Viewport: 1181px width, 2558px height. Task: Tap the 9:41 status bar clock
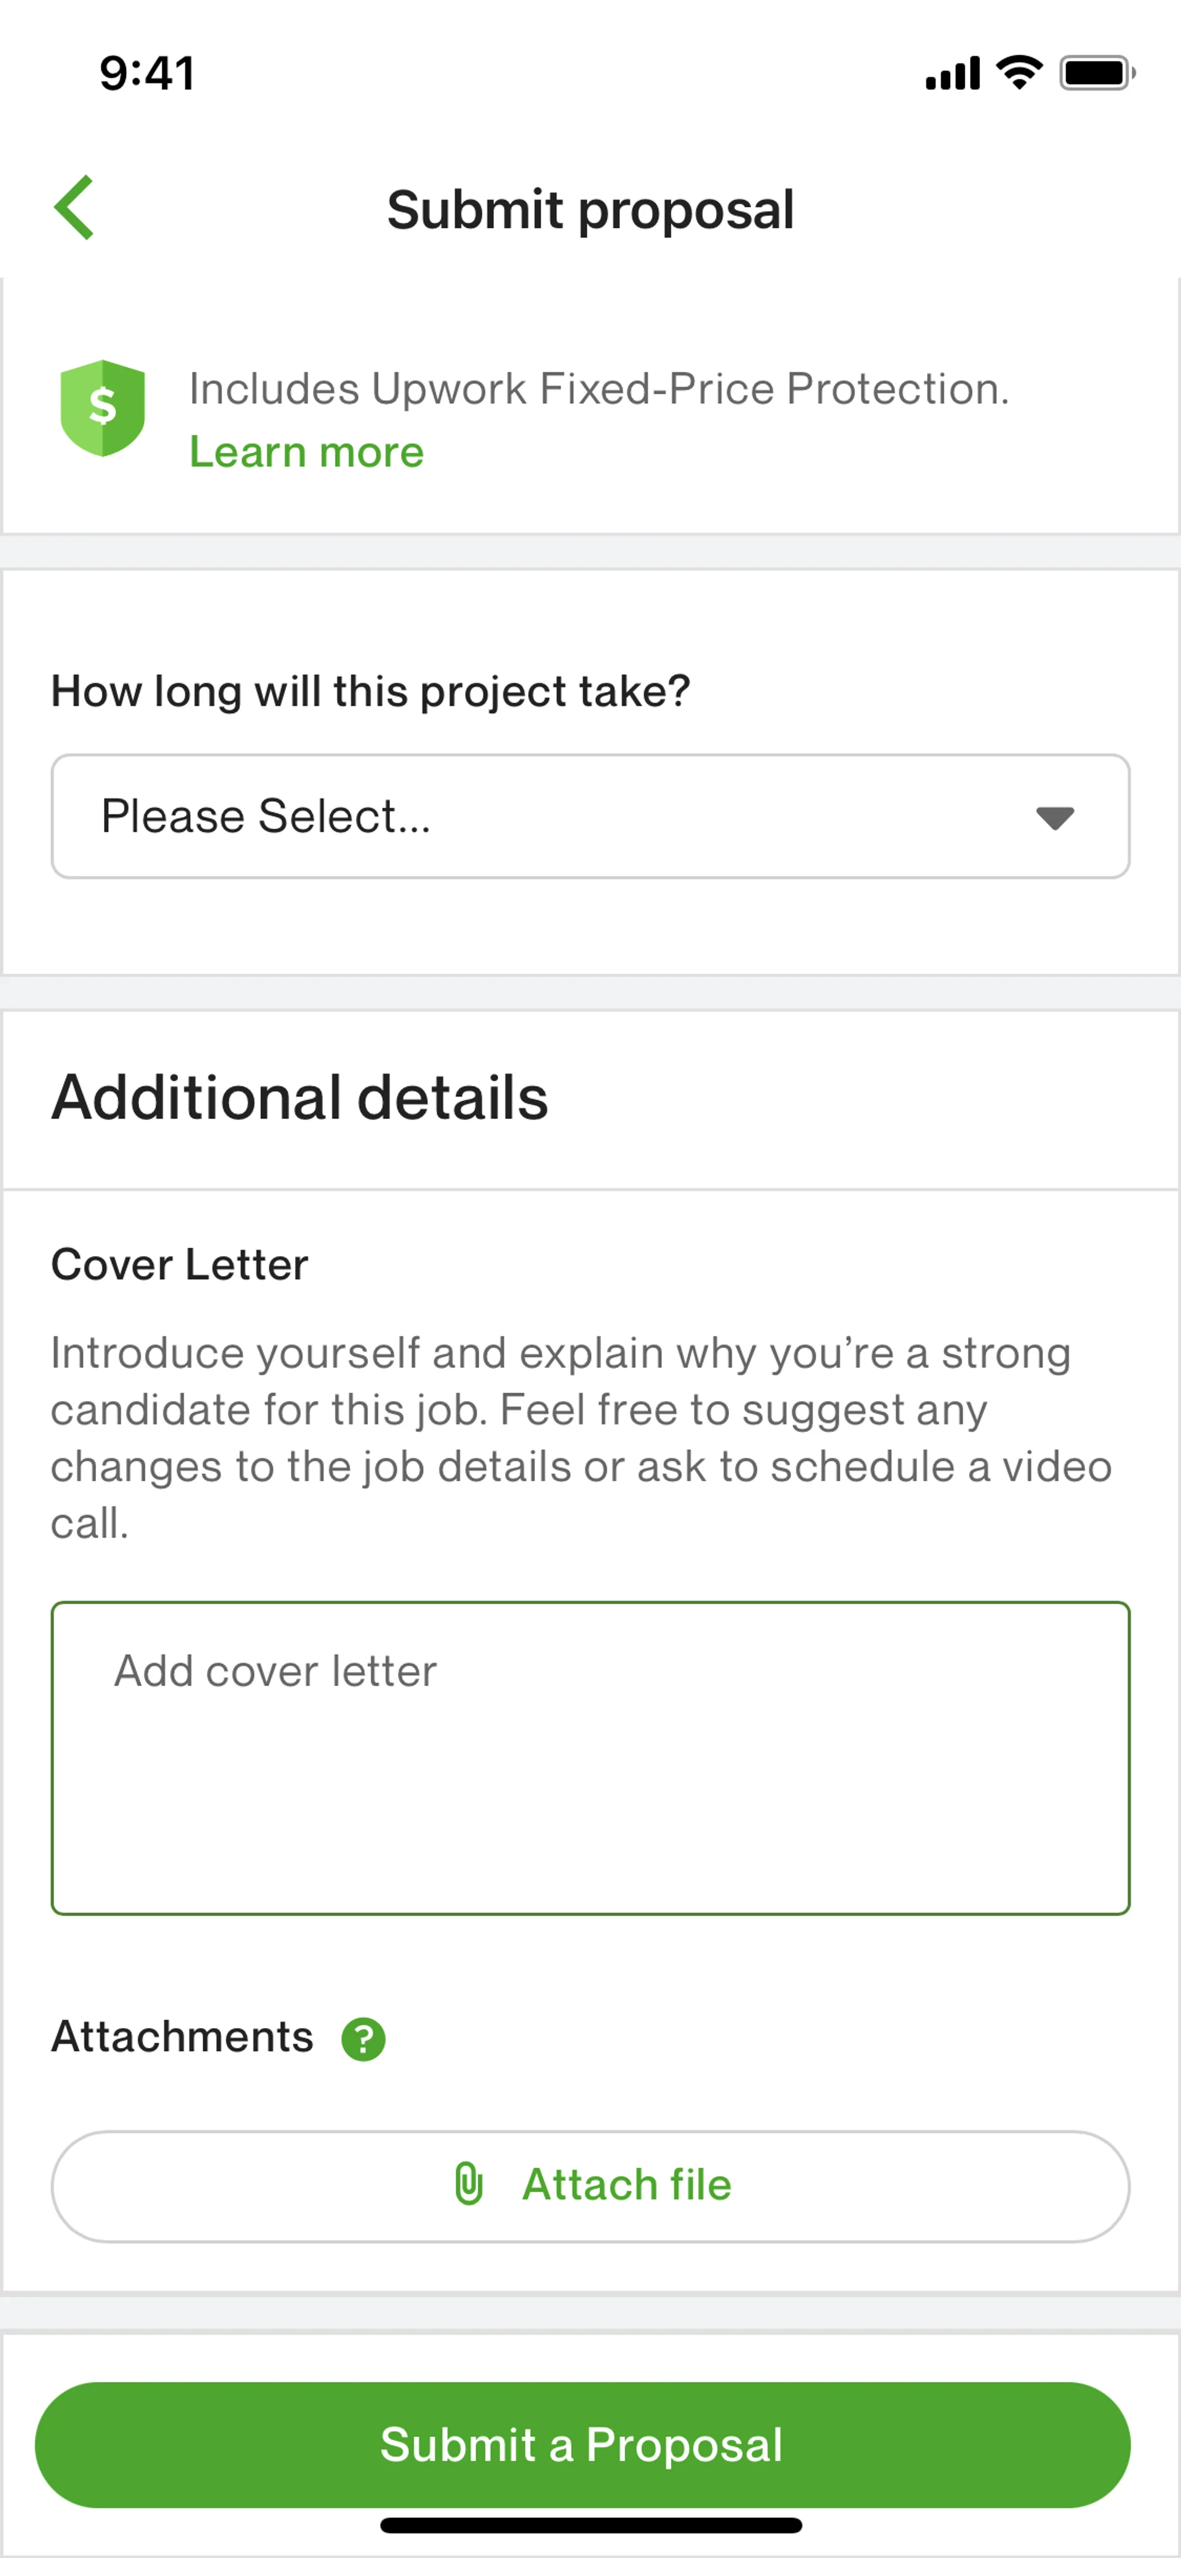pos(147,73)
